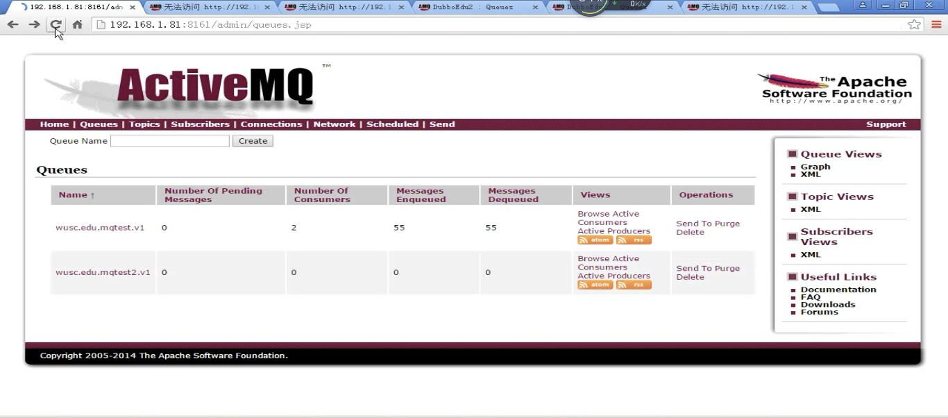This screenshot has height=418, width=948.
Task: Open the FAQ useful link
Action: [811, 297]
